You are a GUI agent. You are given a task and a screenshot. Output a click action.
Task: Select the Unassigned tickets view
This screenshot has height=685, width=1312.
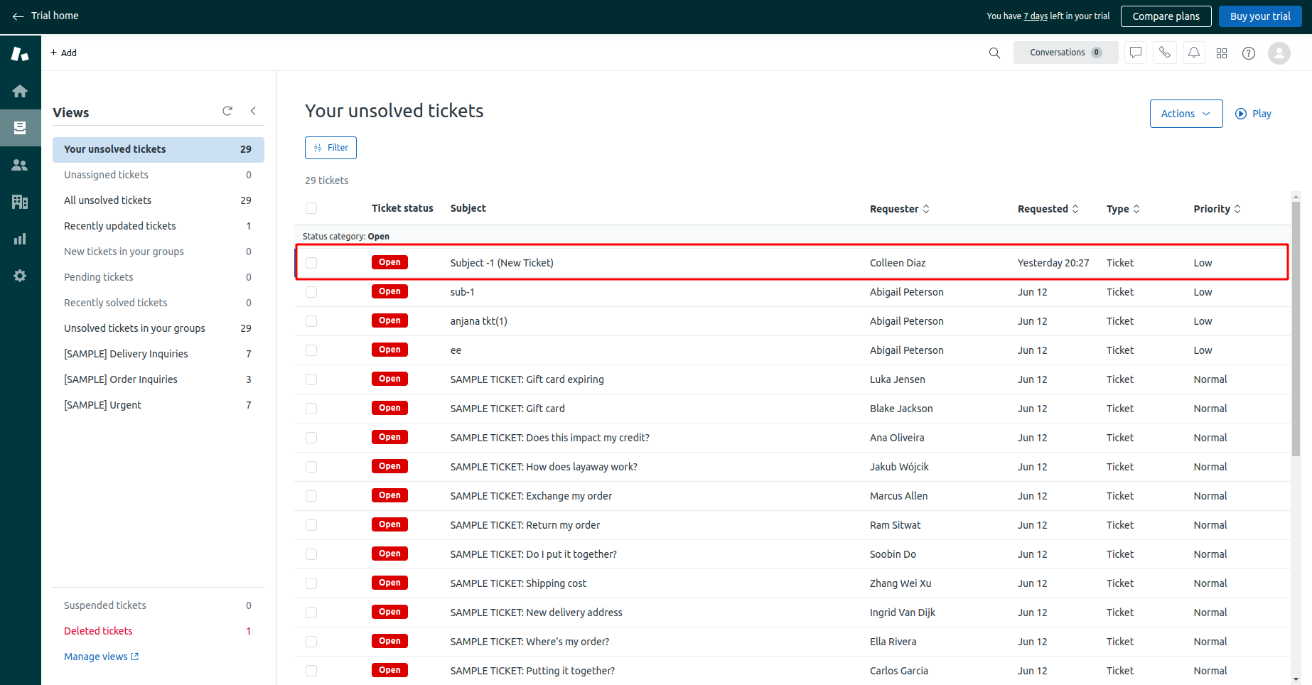107,175
